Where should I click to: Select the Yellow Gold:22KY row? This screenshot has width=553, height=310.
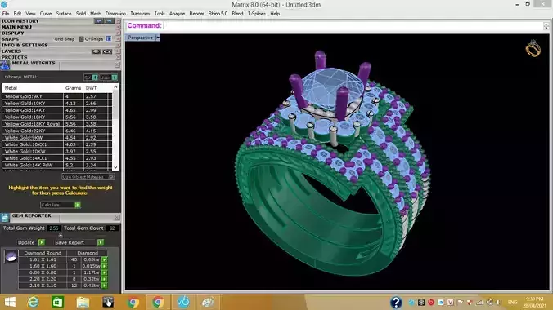coord(57,131)
